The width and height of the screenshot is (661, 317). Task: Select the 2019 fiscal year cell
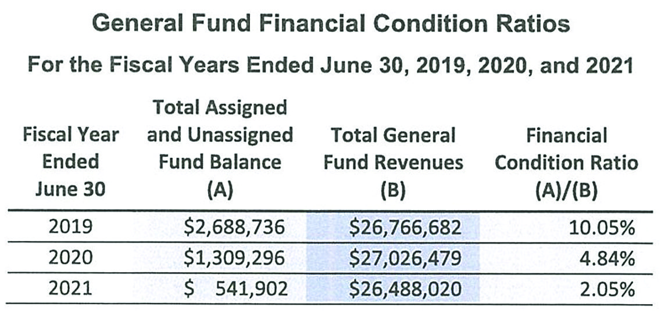(x=70, y=227)
